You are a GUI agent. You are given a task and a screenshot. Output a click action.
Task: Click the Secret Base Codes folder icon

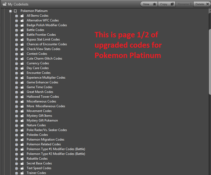pyautogui.click(x=22, y=163)
